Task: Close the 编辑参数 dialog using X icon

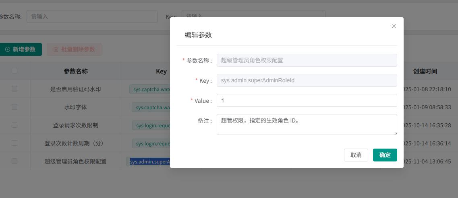Action: [394, 26]
